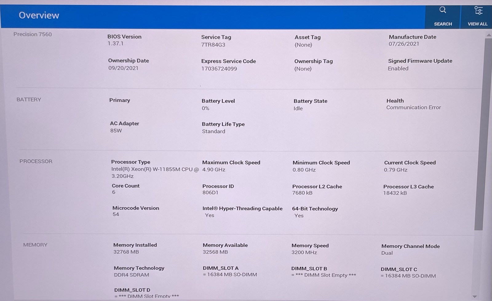Viewport: 492px width, 301px height.
Task: Click Express Service Code 17036724099
Action: [x=219, y=69]
